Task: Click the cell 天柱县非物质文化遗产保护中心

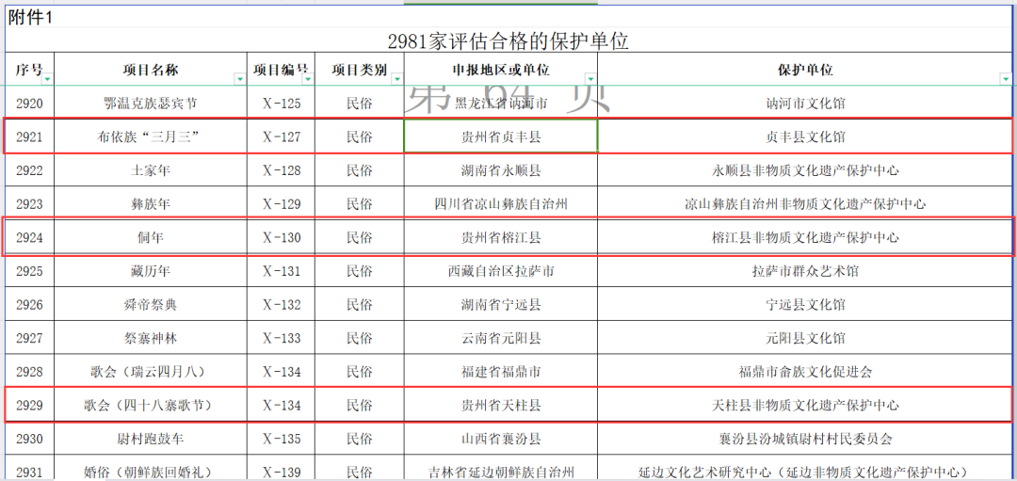Action: pyautogui.click(x=805, y=405)
